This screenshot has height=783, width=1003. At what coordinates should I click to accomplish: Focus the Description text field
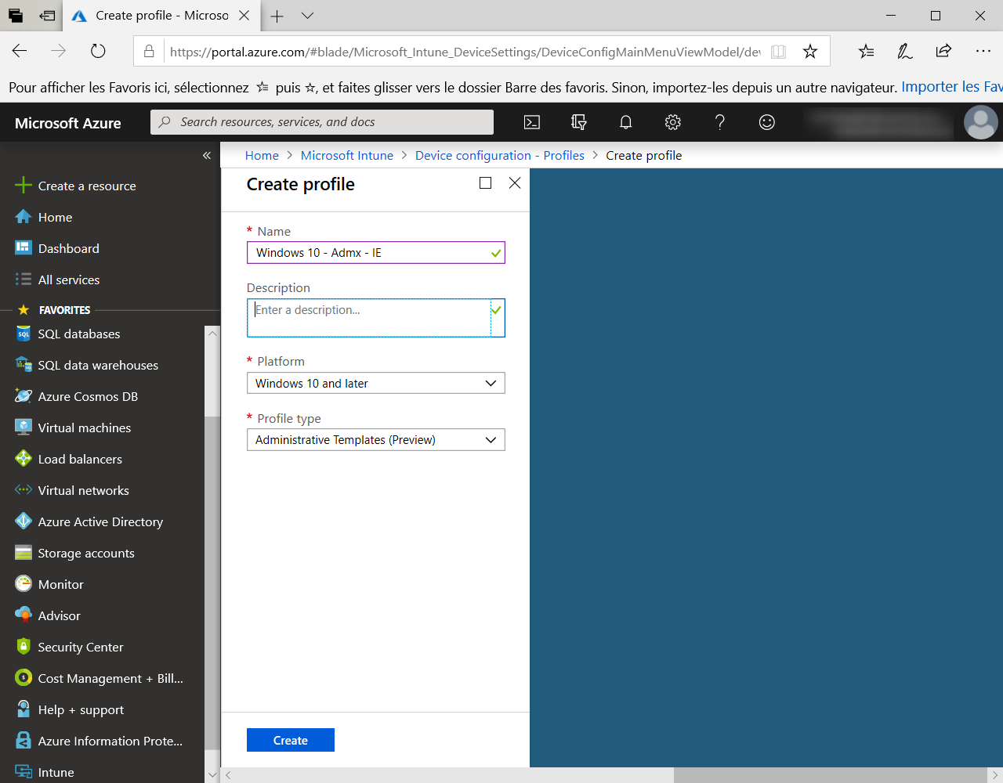point(368,318)
